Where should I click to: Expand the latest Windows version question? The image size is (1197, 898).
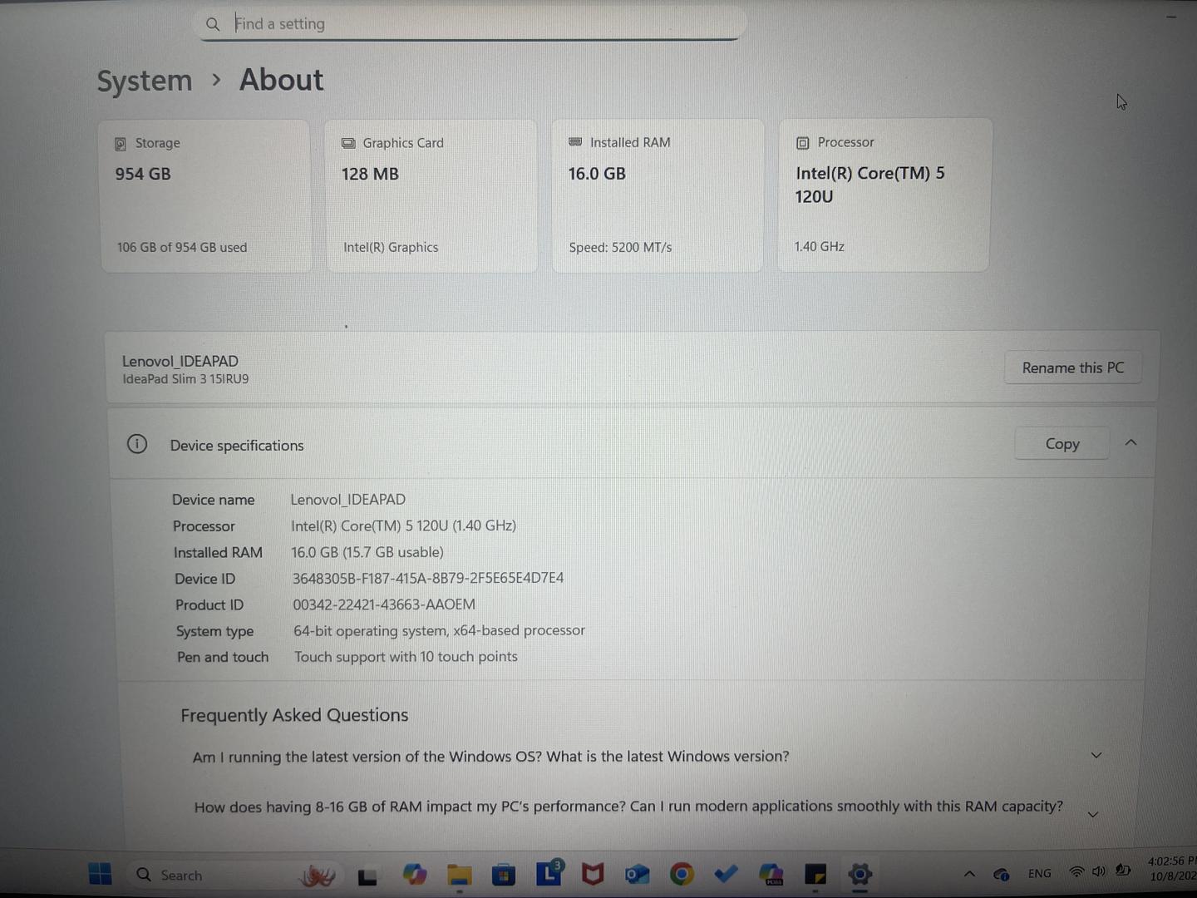point(1096,756)
